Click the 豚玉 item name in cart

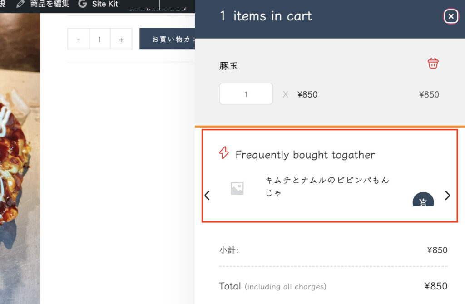(228, 66)
